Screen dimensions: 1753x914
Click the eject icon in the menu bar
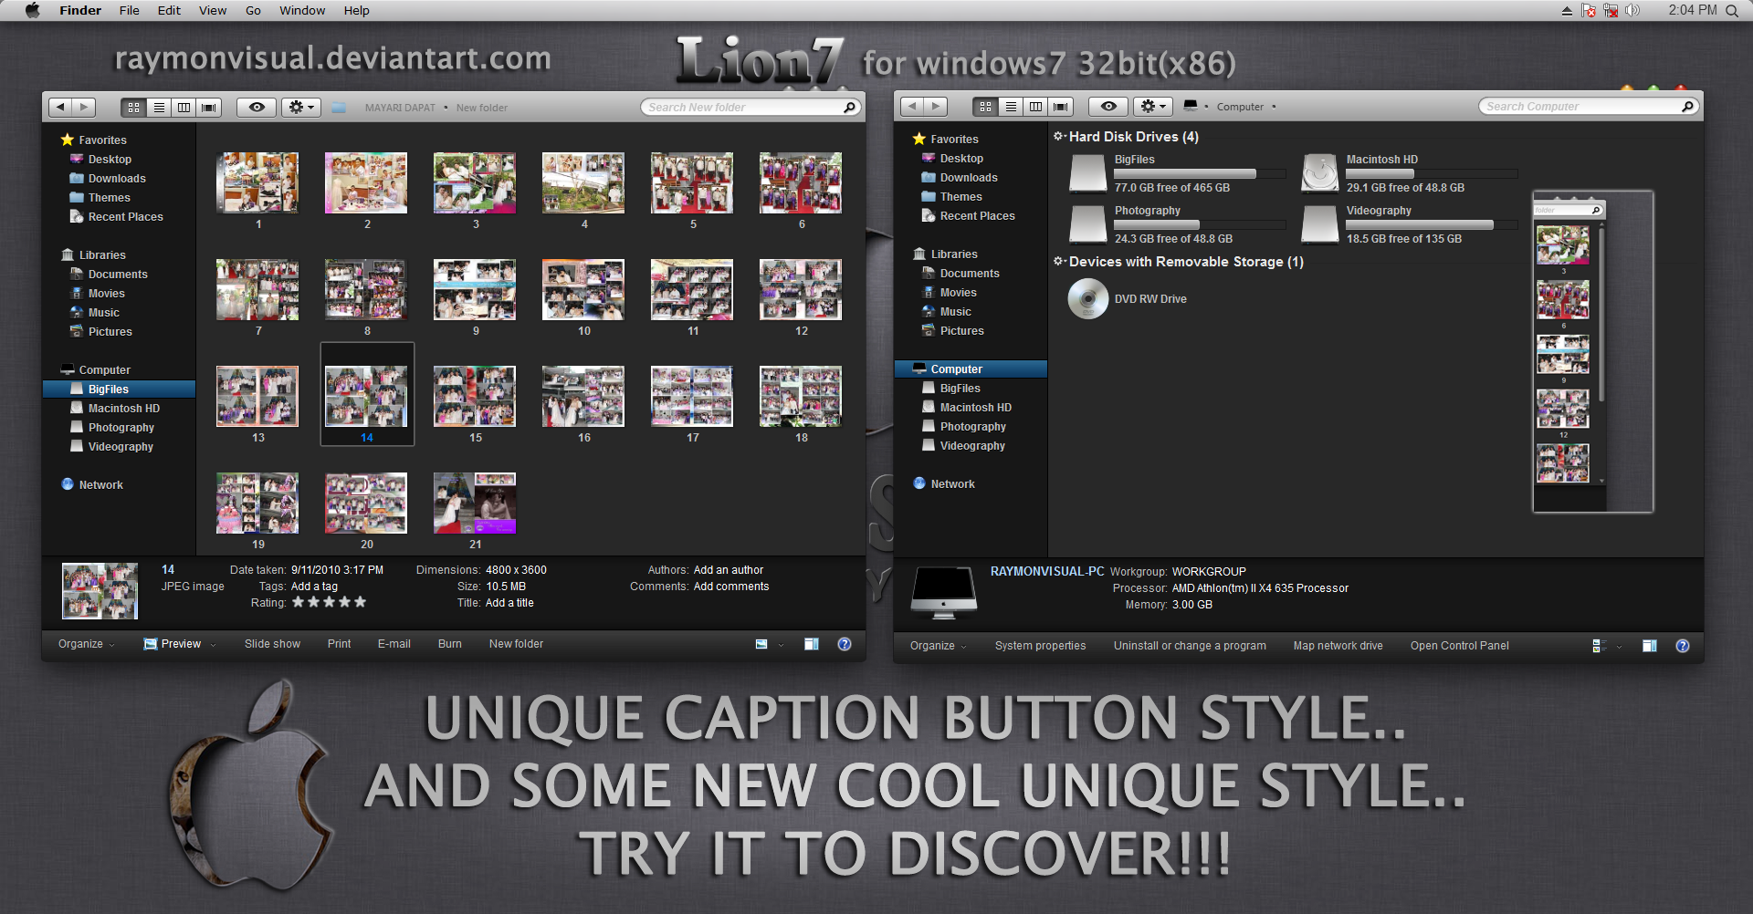1567,11
